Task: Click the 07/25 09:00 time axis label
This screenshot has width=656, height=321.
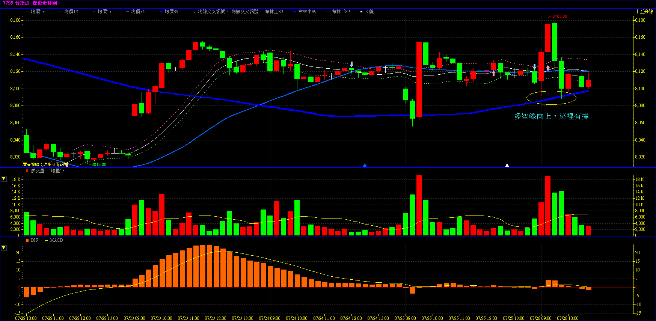Action: [405, 318]
